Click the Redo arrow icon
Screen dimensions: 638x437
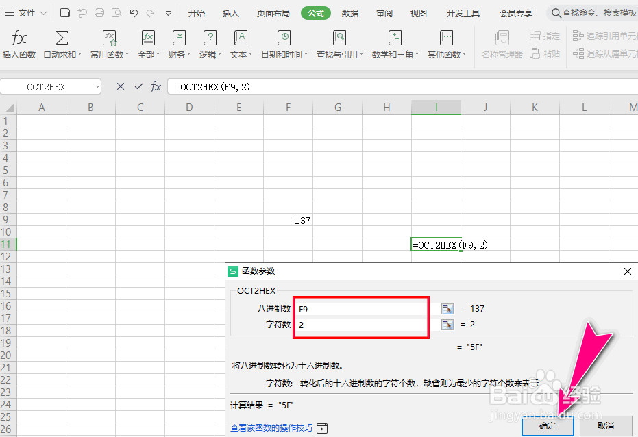click(x=151, y=13)
